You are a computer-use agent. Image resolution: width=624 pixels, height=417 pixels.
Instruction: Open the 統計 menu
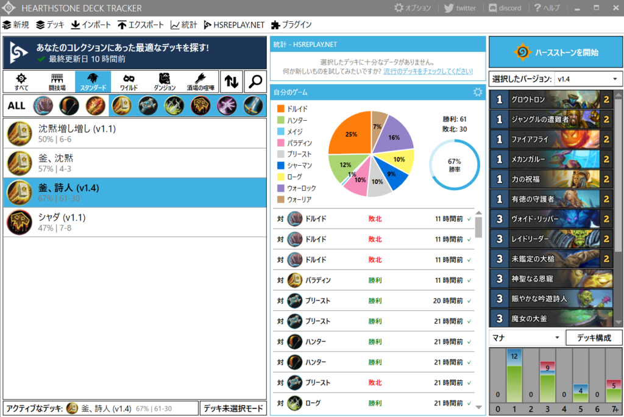pos(184,25)
